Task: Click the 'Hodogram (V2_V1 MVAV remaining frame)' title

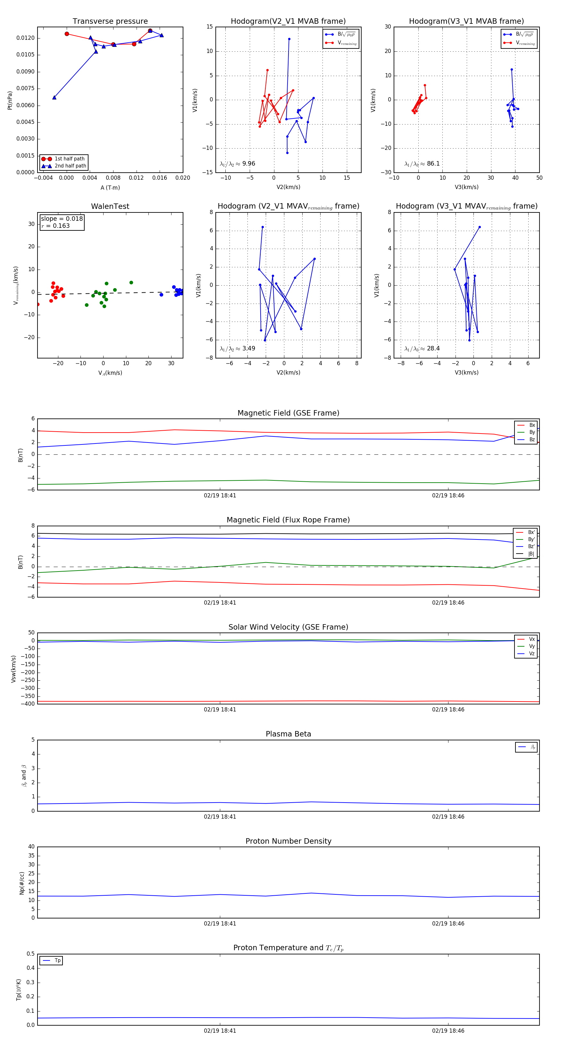Action: click(288, 206)
